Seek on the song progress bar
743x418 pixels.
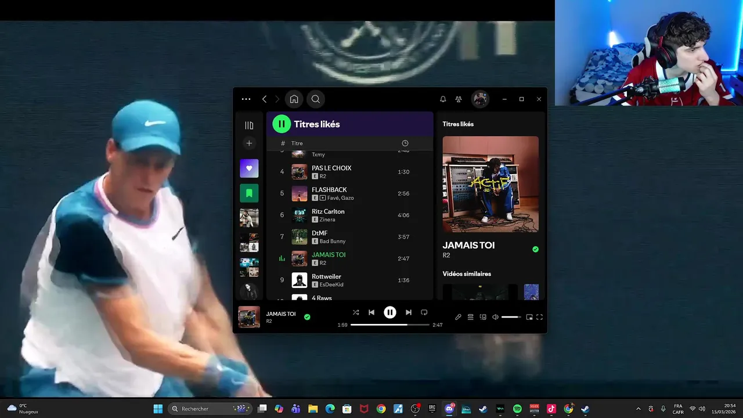pyautogui.click(x=390, y=325)
